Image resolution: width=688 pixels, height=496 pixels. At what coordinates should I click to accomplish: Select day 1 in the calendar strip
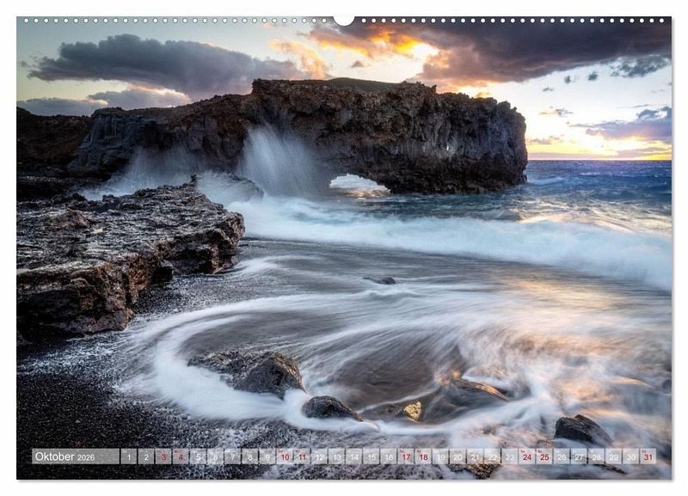(x=128, y=456)
